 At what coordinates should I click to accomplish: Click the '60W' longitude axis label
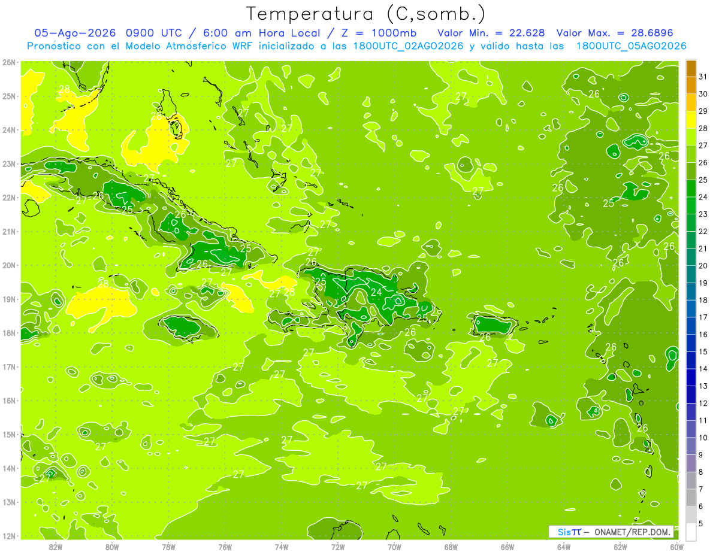(x=676, y=547)
